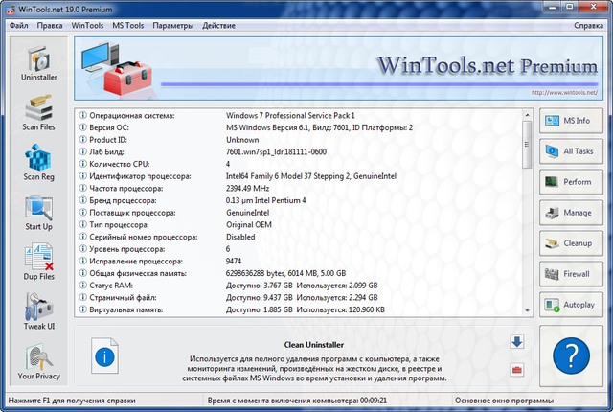Viewport: 613px width, 412px height.
Task: Select the Лаб Билд row
Action: 298,151
